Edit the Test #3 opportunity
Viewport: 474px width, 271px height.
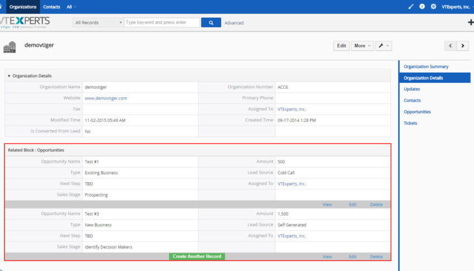tap(352, 256)
